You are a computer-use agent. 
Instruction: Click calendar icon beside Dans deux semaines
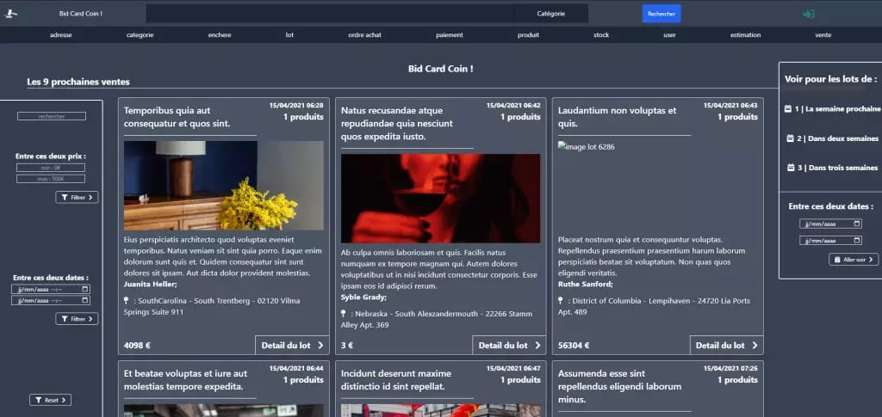(x=790, y=138)
